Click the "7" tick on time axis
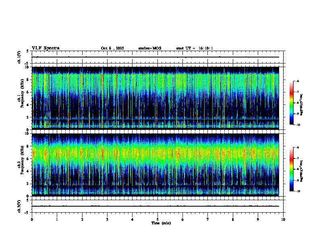The width and height of the screenshot is (319, 246). [208, 219]
